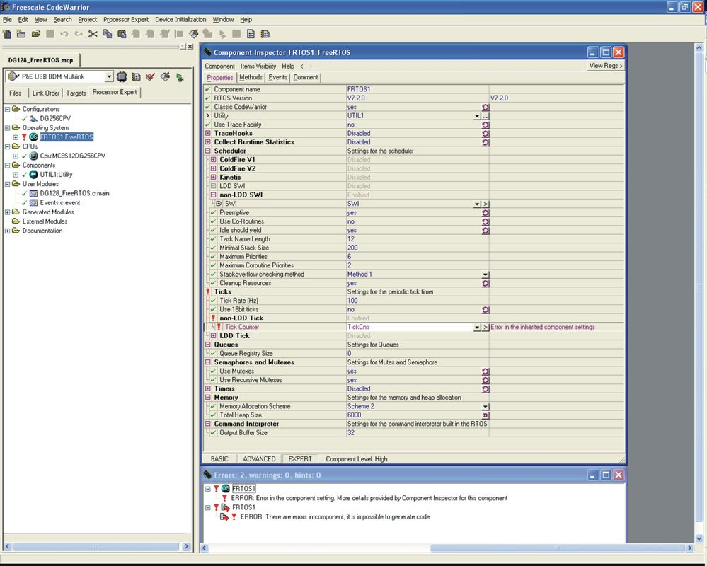Viewport: 707px width, 566px height.
Task: Click the DG128_FreeRTOS.c:main module icon
Action: click(33, 193)
